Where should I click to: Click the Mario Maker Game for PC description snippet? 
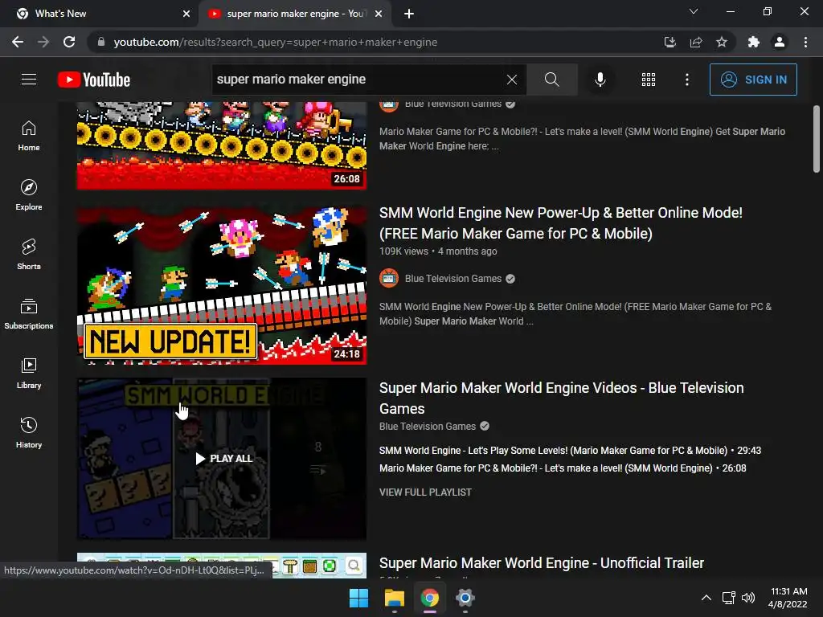pos(582,139)
